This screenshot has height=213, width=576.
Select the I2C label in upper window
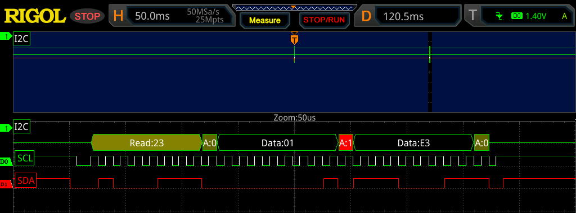(21, 39)
